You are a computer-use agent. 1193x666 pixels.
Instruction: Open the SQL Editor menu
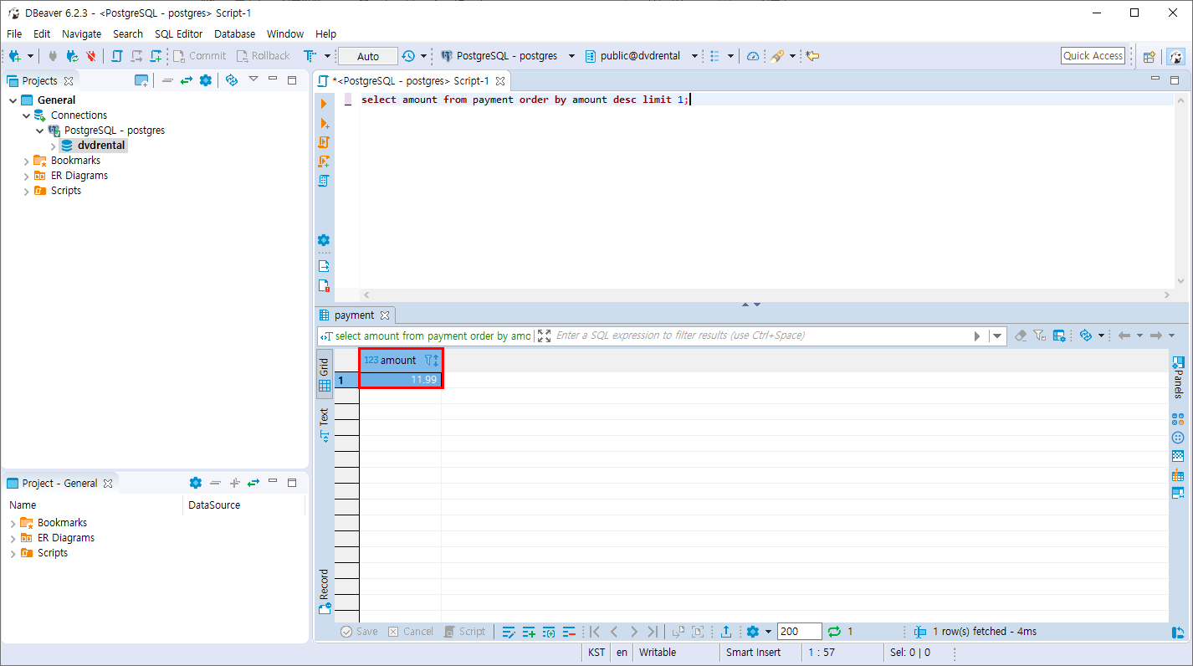click(178, 33)
